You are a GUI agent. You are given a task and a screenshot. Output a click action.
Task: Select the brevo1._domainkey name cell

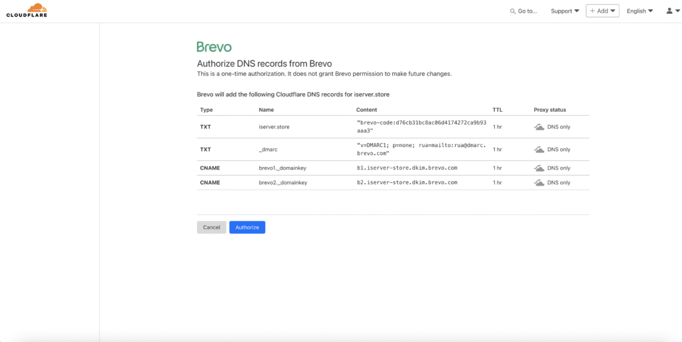point(282,168)
